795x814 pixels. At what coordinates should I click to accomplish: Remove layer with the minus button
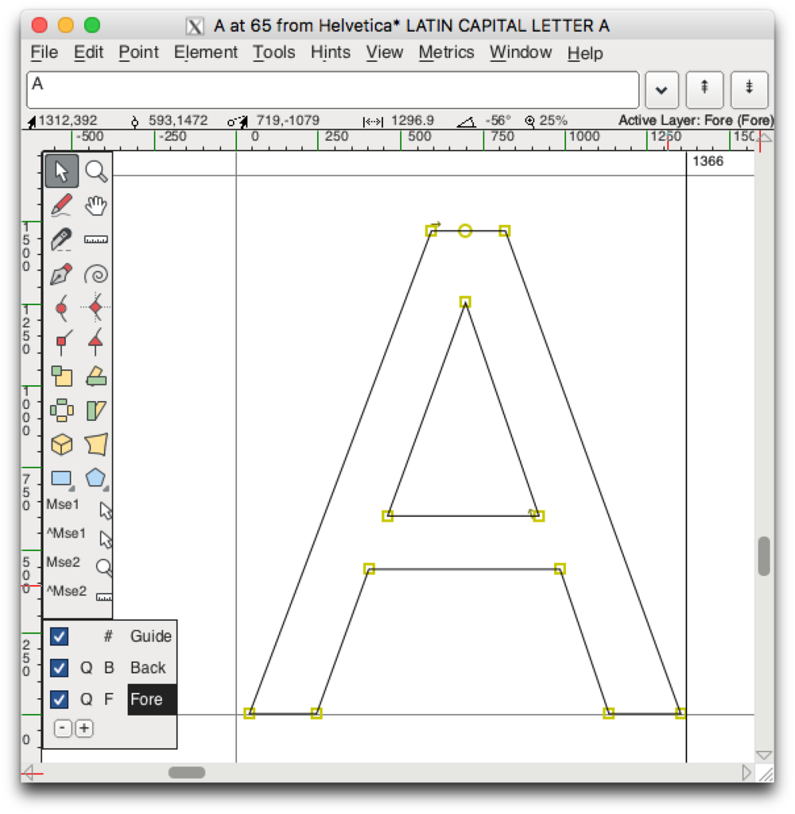point(63,728)
